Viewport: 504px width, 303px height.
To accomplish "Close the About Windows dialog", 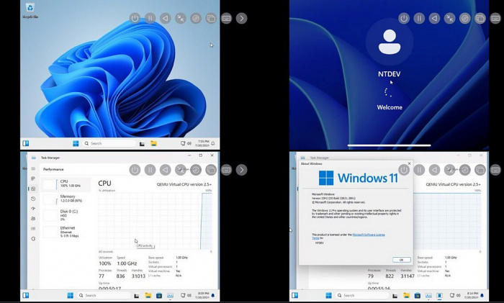I will tap(409, 163).
